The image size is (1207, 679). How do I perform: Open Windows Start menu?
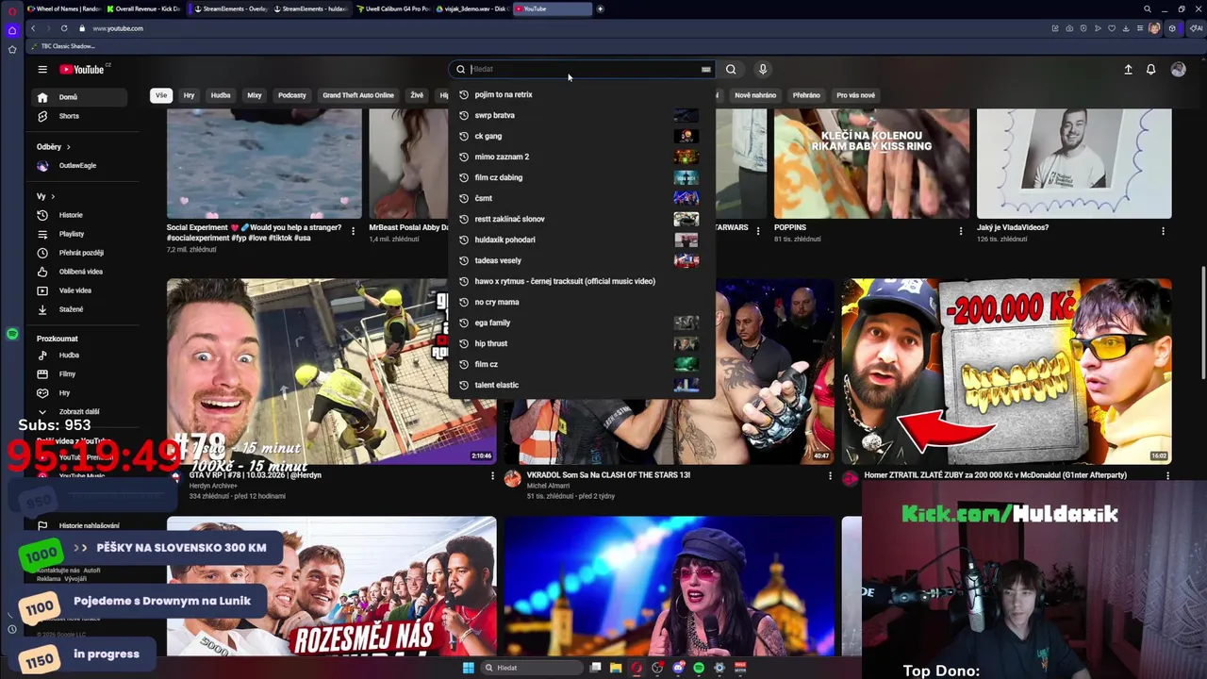pos(468,668)
